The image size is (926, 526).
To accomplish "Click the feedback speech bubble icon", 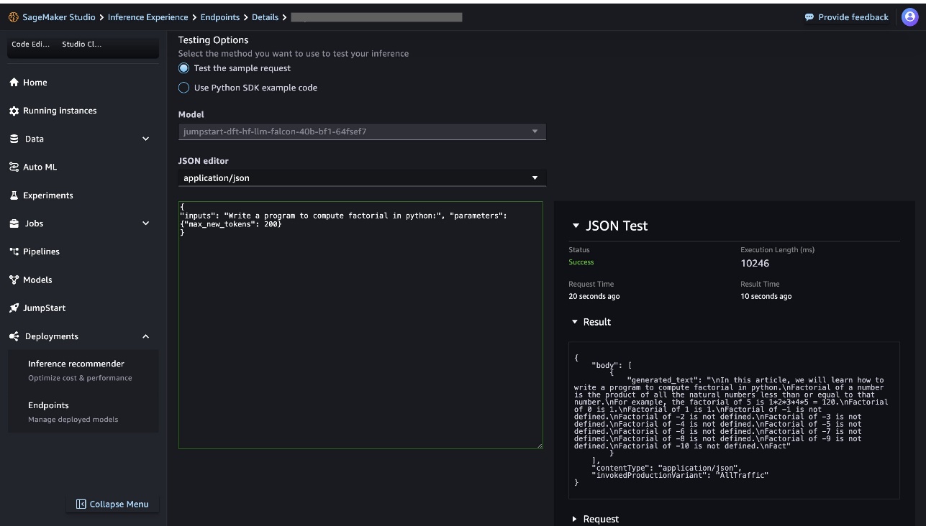I will tap(809, 17).
